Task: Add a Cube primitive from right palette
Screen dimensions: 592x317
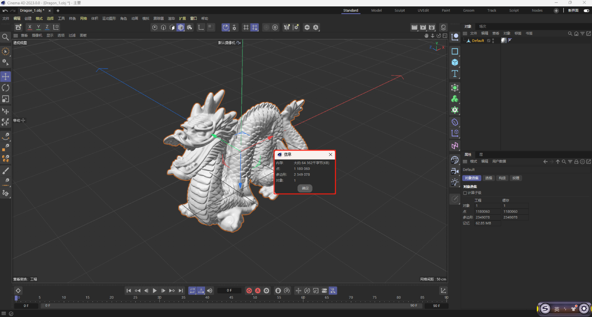Action: 455,62
